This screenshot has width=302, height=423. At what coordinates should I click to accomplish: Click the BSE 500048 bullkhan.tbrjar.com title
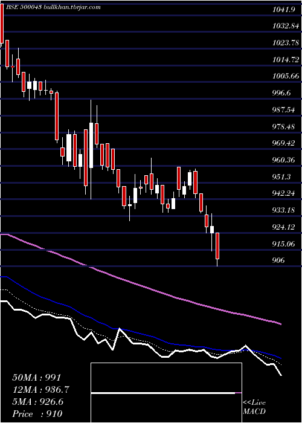tap(53, 7)
